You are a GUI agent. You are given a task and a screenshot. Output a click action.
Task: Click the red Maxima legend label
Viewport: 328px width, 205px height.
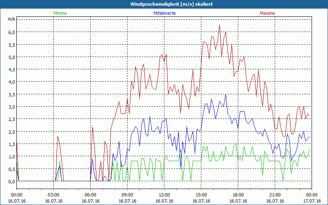point(267,13)
